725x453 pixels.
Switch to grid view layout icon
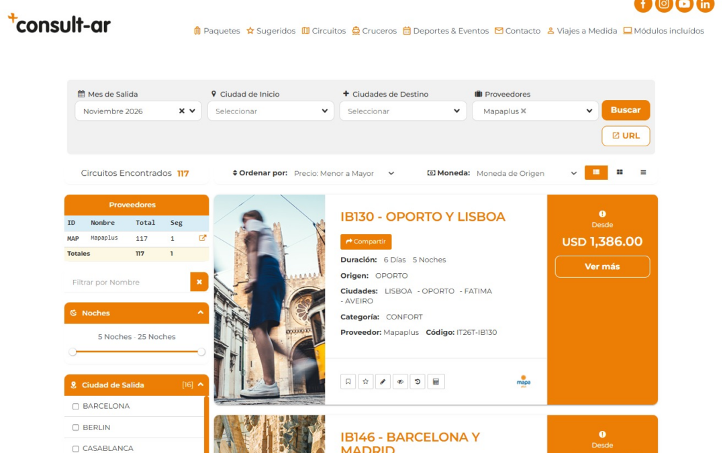620,172
